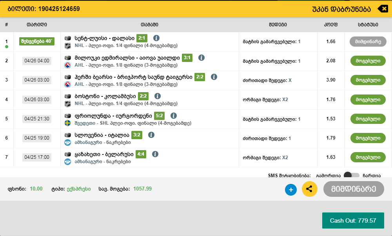Click the 3:1 score badge
Image resolution: width=392 pixels, height=236 pixels.
pos(187,58)
